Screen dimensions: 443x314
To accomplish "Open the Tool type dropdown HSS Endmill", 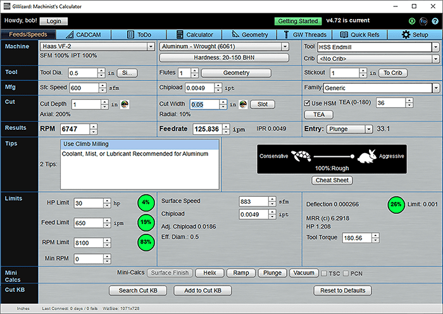I will tap(435, 47).
